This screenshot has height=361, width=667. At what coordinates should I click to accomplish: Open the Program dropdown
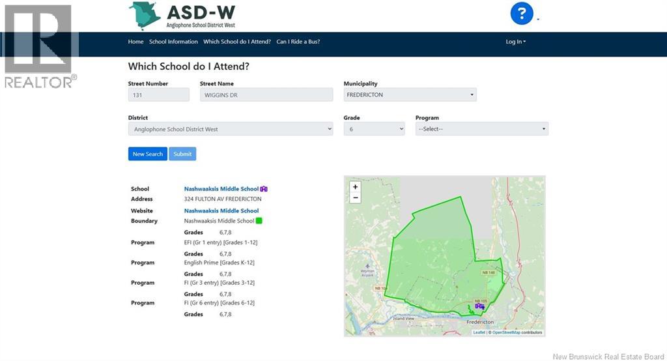coord(481,129)
